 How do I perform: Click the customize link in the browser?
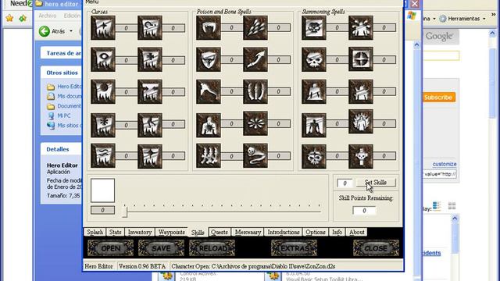pyautogui.click(x=445, y=164)
